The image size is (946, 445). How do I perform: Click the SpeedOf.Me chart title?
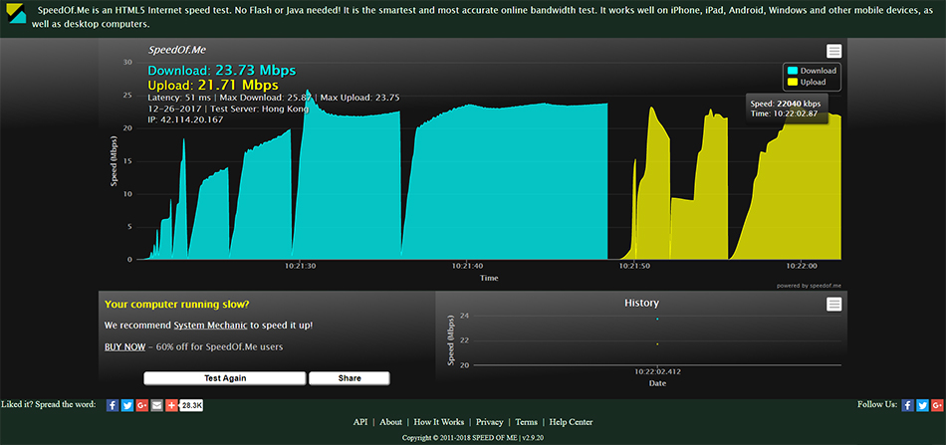pos(177,50)
